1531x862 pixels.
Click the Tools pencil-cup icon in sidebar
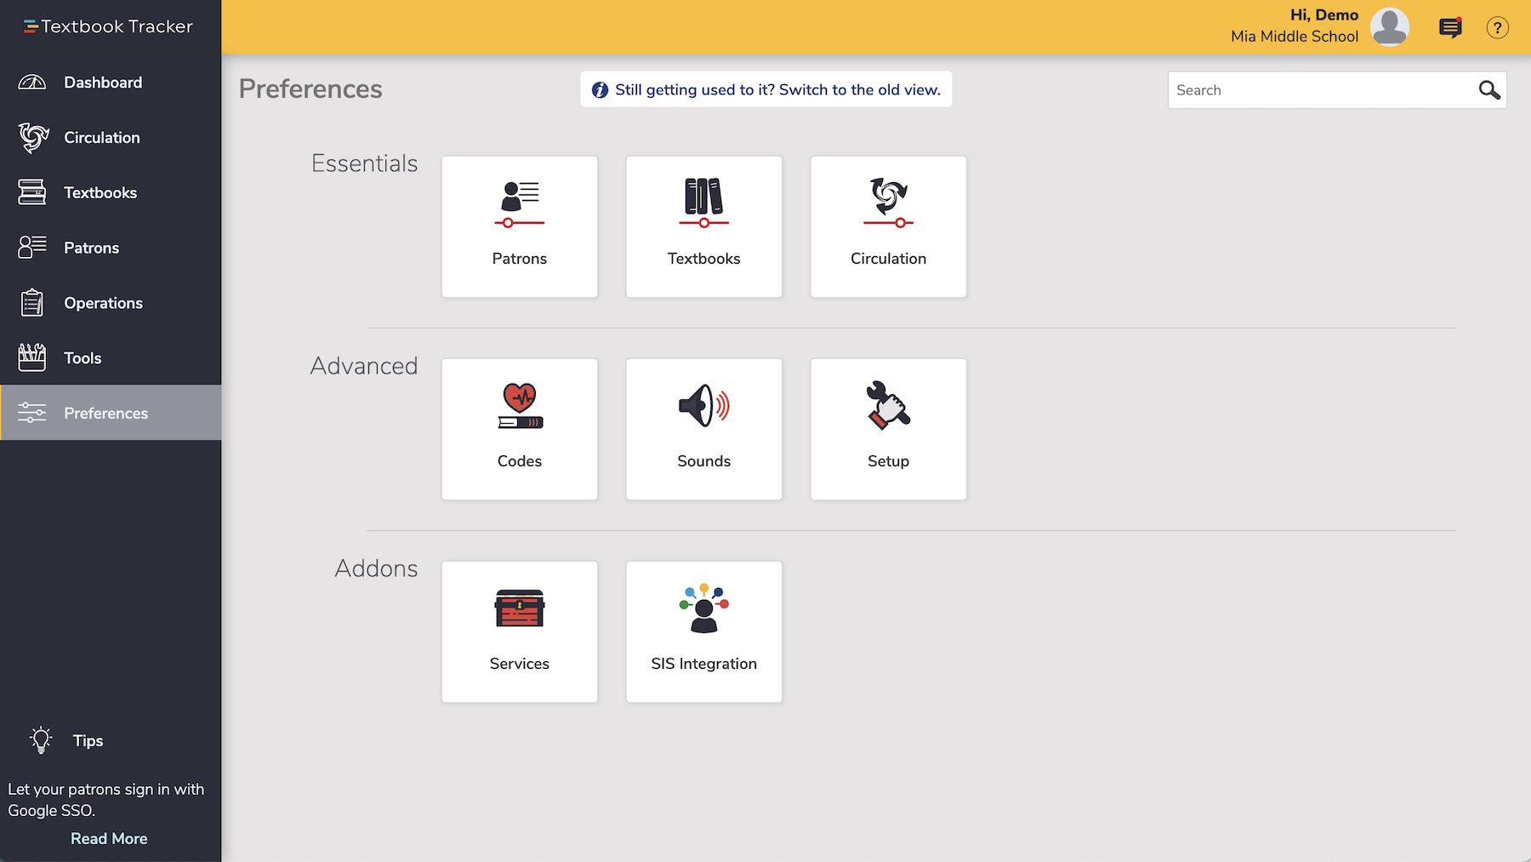[32, 357]
